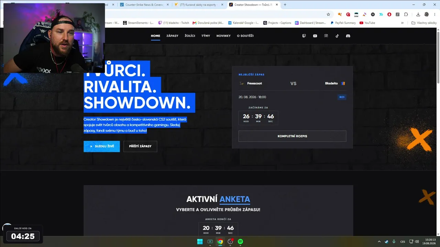Open the Chrome extensions puzzle menu

pyautogui.click(x=406, y=14)
